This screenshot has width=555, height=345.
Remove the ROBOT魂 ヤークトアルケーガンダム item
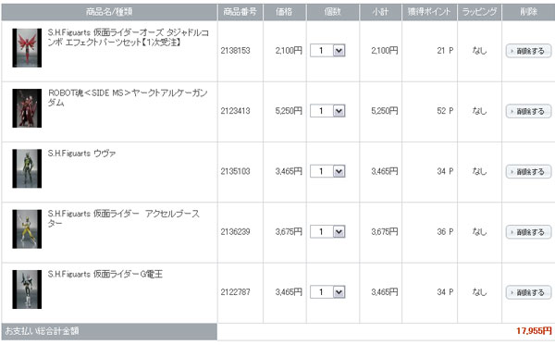528,111
